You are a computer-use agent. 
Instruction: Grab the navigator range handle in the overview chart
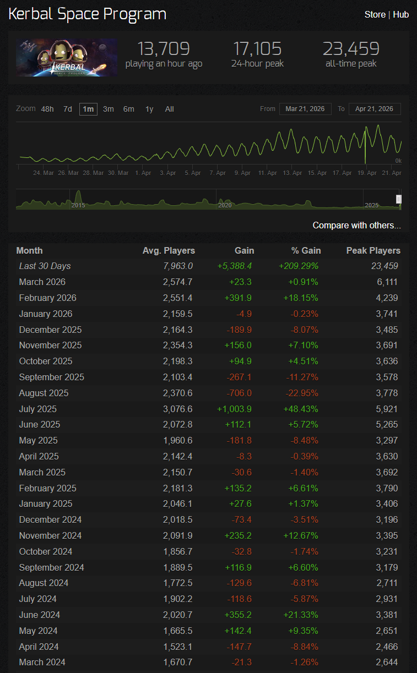coord(399,199)
